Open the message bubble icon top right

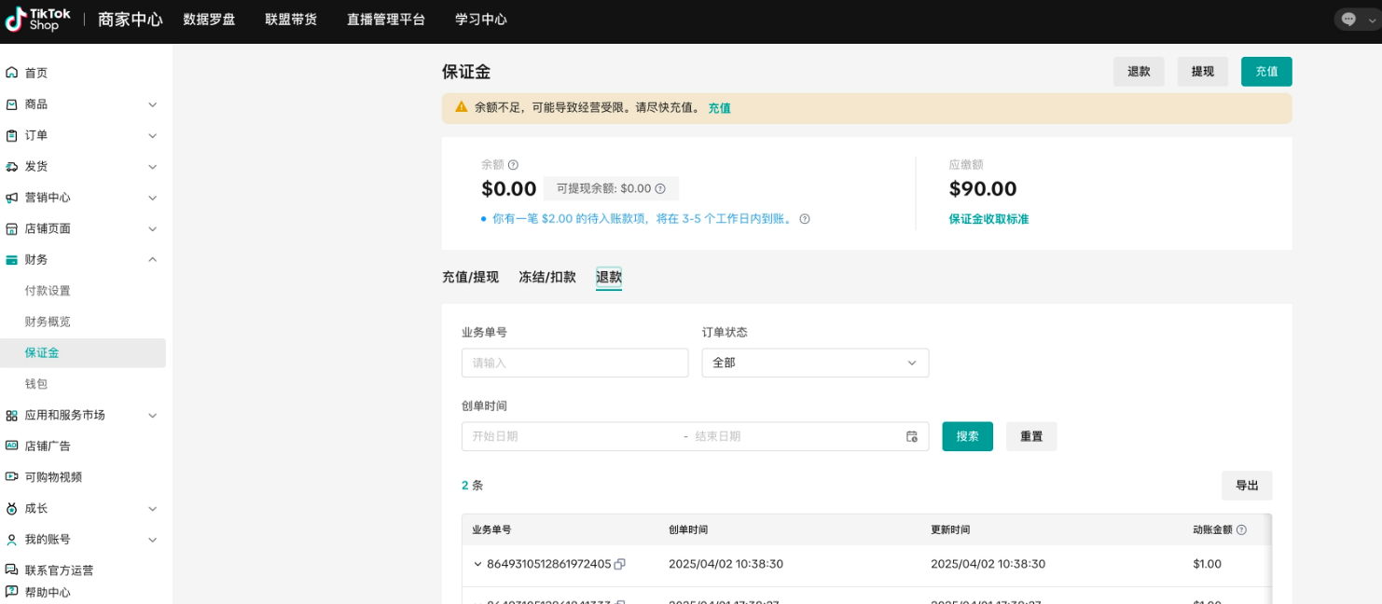1350,18
